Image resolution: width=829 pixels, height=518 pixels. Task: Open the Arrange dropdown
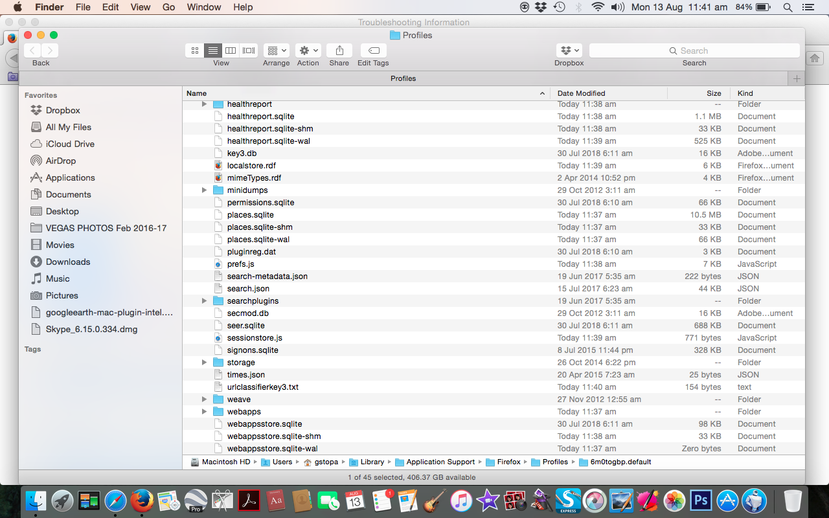tap(277, 51)
